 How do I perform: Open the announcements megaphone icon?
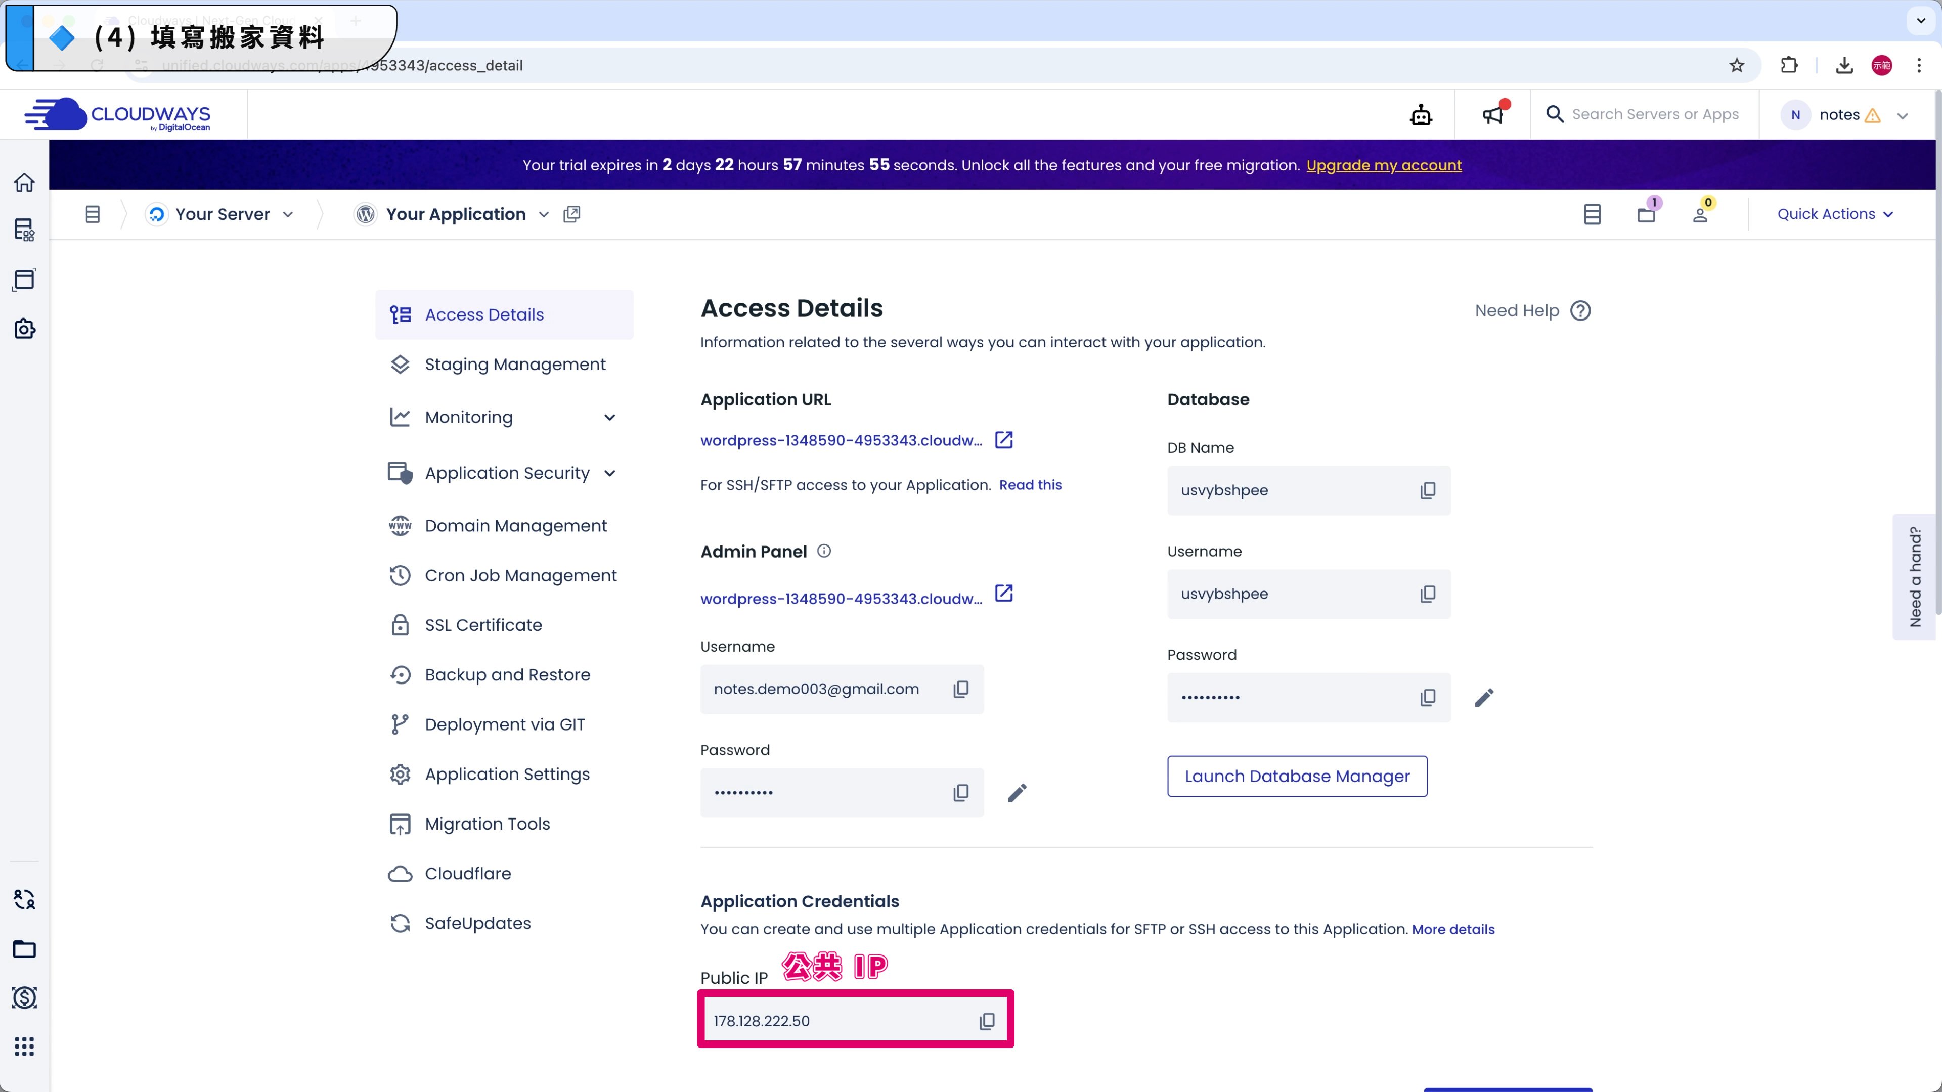(1493, 115)
